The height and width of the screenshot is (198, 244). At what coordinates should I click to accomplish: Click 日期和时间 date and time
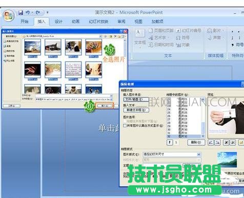click(161, 45)
